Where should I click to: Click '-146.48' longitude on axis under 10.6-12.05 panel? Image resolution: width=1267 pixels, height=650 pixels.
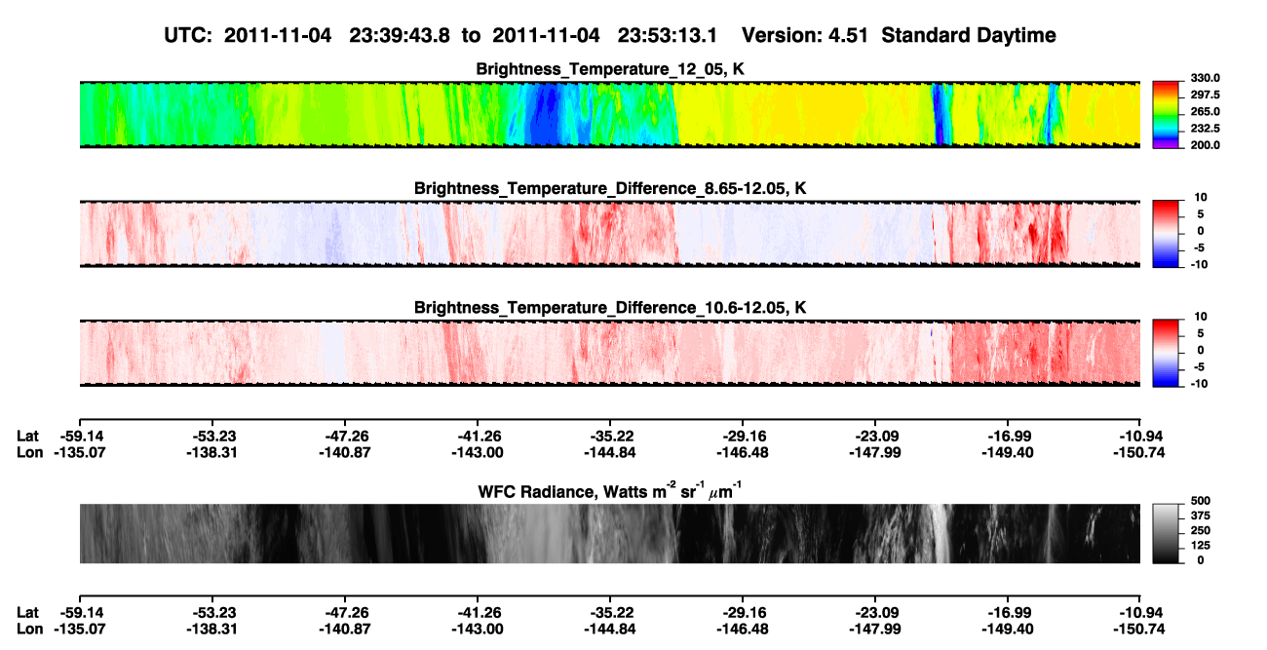click(743, 452)
